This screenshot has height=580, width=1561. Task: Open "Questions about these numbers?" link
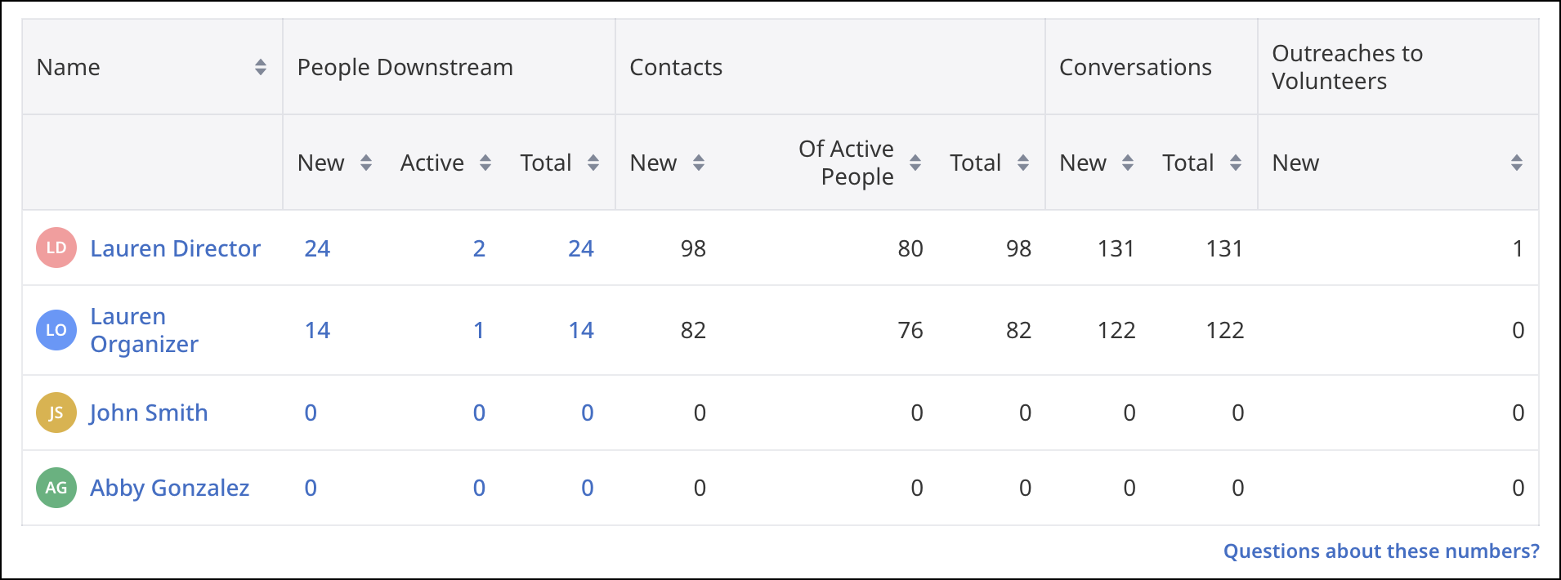(1381, 551)
